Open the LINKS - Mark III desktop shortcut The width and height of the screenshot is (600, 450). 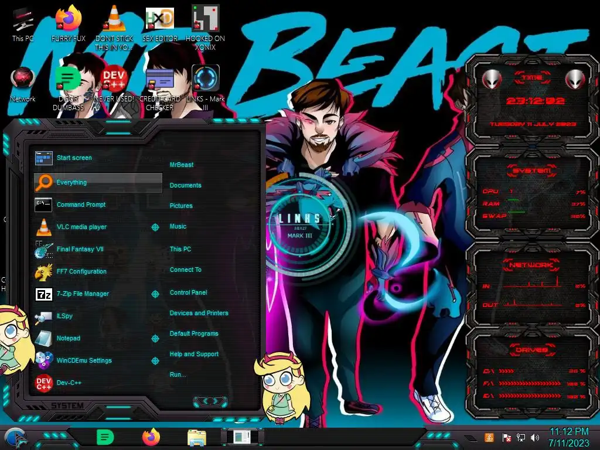click(x=206, y=88)
